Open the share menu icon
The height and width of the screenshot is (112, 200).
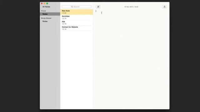click(x=164, y=7)
